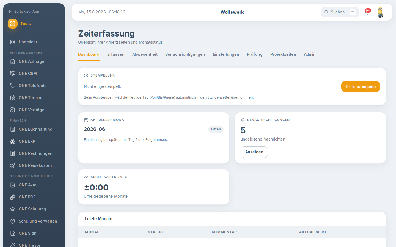Screen dimensions: 396x247
Task: Open ONE Reisekosten airplane icon
Action: pyautogui.click(x=13, y=165)
